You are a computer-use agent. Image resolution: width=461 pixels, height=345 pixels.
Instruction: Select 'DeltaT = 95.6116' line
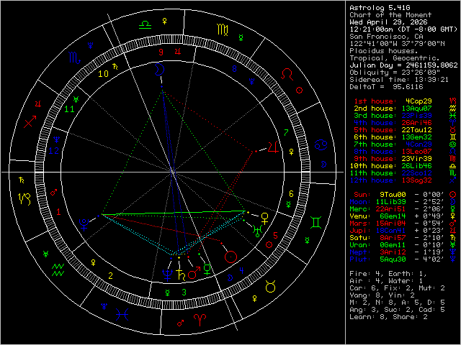tap(386, 87)
